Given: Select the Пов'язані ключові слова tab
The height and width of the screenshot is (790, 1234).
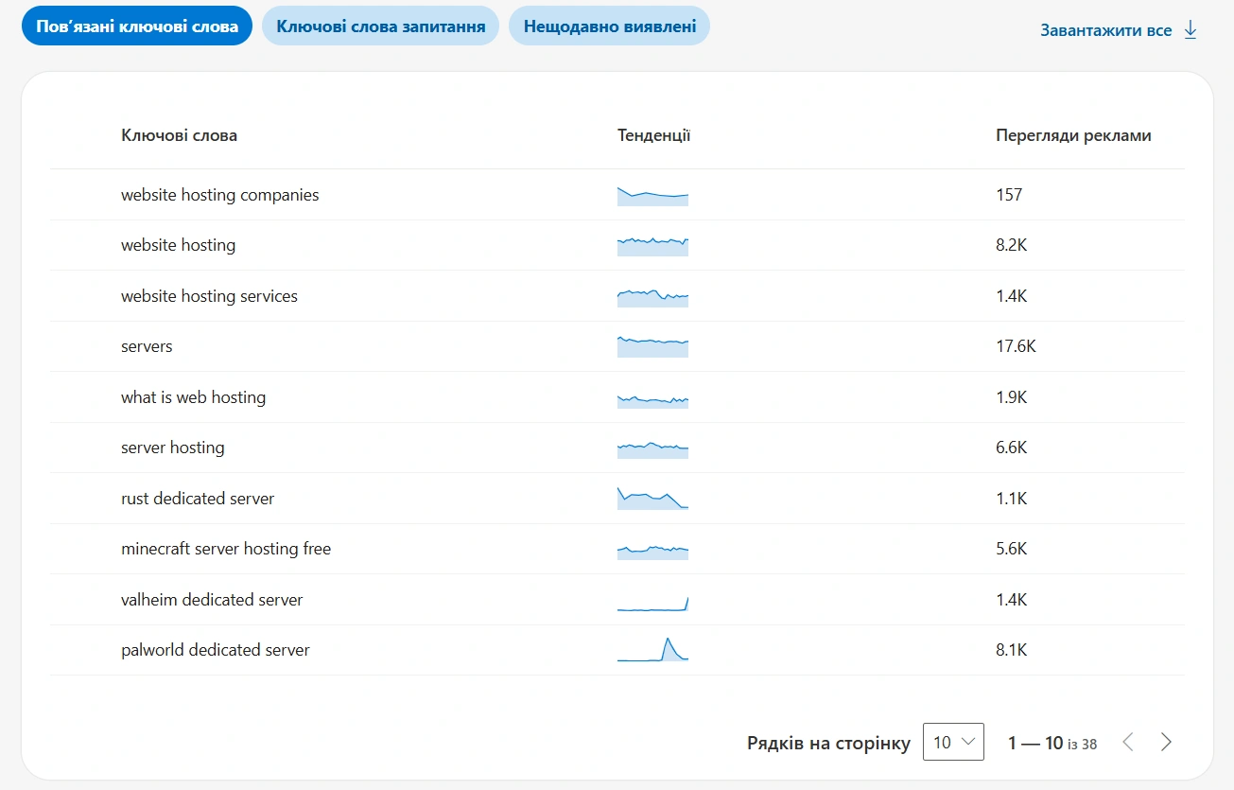Looking at the screenshot, I should point(137,26).
